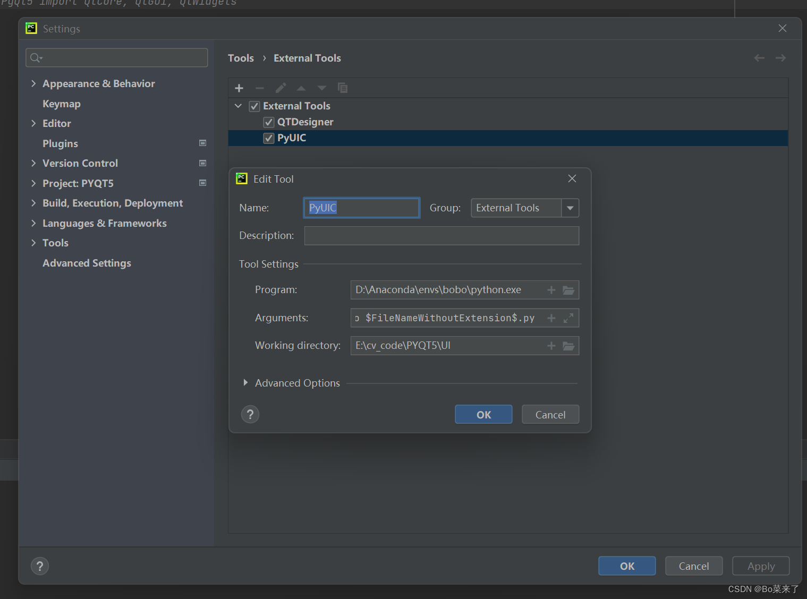Confirm tool changes with OK button

click(x=483, y=414)
